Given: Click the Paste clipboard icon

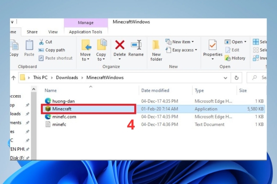Looking at the screenshot, I should 29,45.
